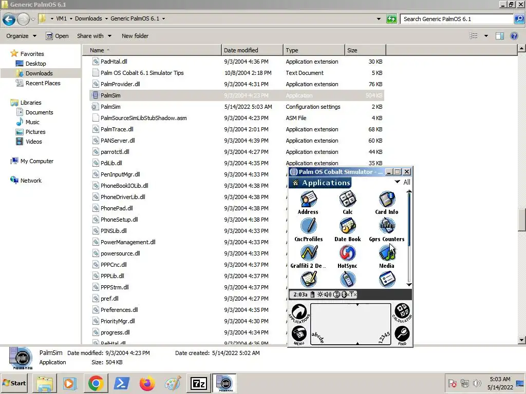Click the Downloads breadcrumb in address bar
This screenshot has width=526, height=394.
pos(88,18)
